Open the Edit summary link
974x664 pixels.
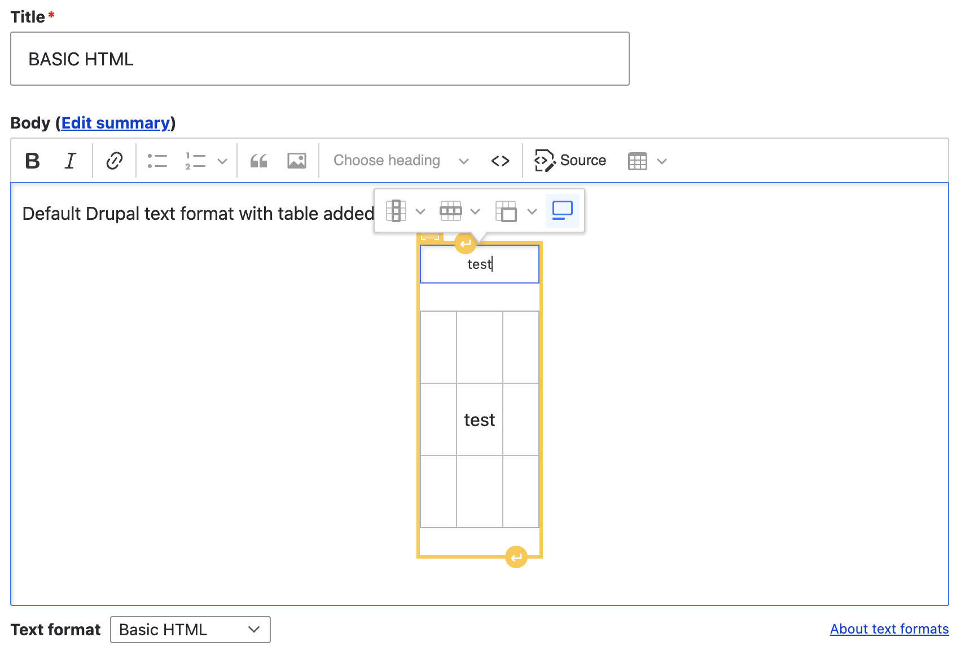tap(116, 123)
